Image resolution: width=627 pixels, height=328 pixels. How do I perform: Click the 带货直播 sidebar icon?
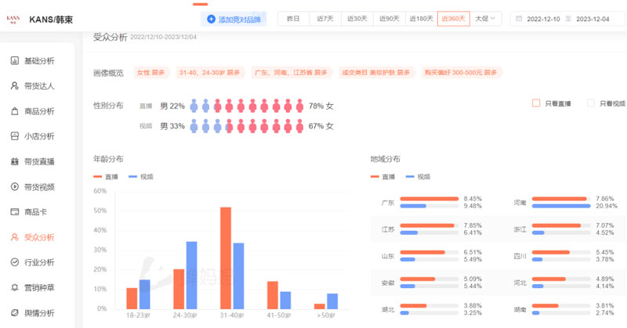coord(15,161)
